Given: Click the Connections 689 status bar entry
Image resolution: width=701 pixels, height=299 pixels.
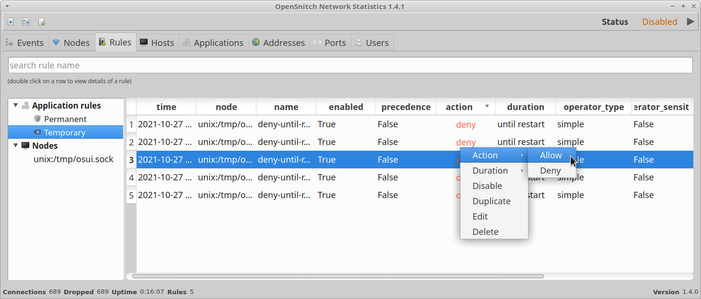Looking at the screenshot, I should (32, 292).
